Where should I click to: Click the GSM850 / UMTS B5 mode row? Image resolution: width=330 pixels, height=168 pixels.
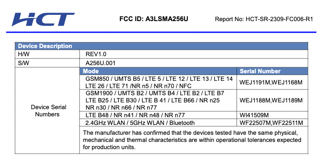click(x=159, y=82)
